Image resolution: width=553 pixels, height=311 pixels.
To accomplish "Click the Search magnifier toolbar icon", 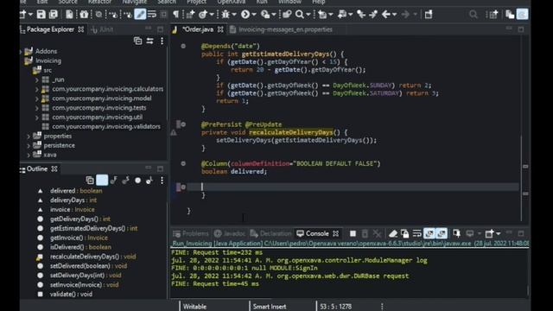I will point(300,15).
